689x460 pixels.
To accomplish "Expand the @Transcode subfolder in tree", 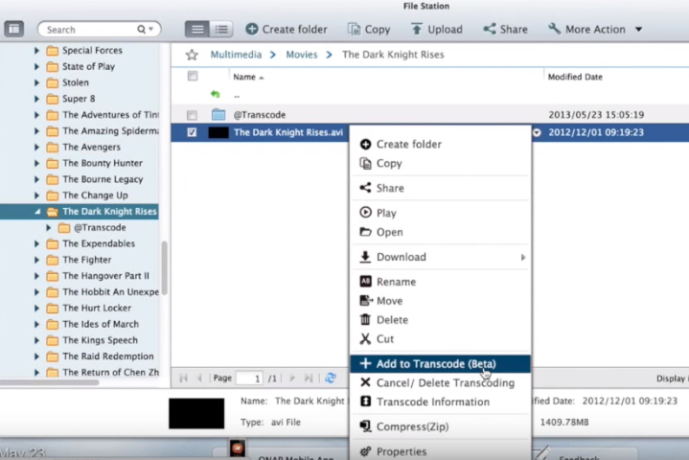I will pyautogui.click(x=49, y=227).
